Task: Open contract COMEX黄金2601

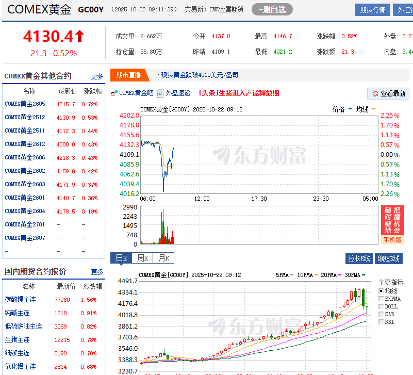Action: (25, 198)
